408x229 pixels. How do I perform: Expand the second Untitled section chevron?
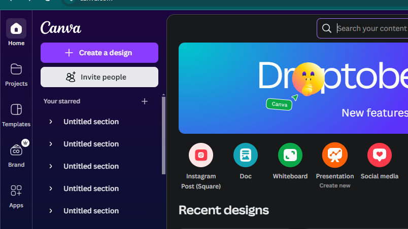click(51, 144)
